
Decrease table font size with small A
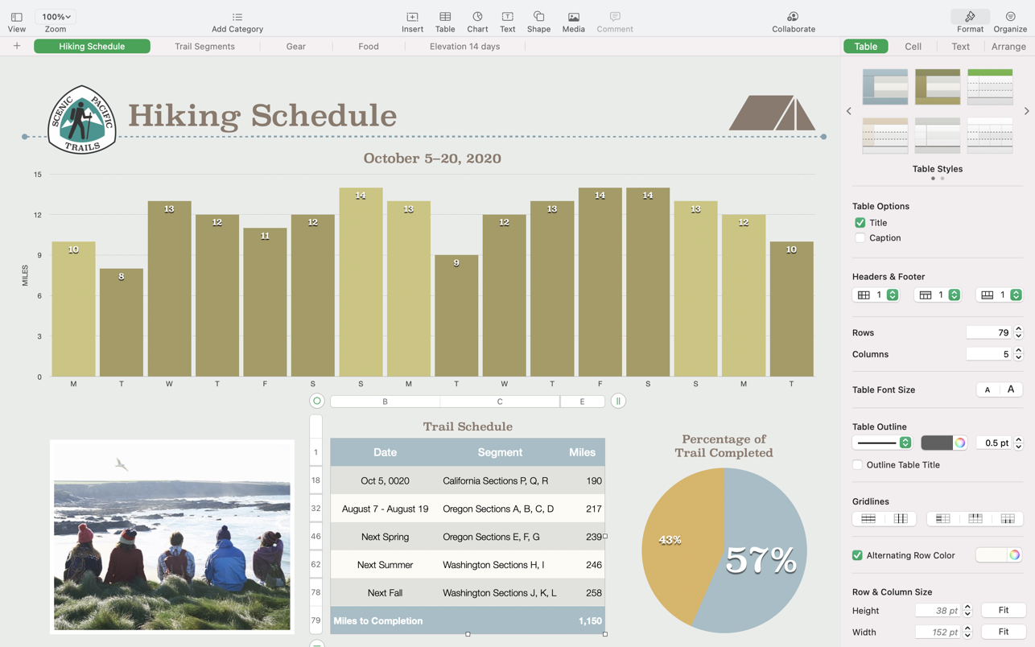[x=988, y=389]
